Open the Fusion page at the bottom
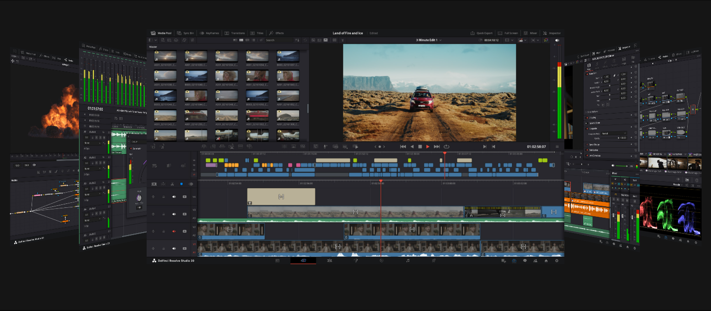 355,260
